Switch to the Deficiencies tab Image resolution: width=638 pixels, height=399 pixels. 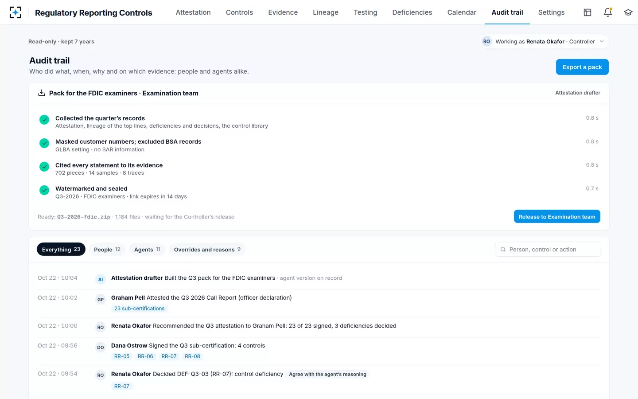(x=412, y=12)
